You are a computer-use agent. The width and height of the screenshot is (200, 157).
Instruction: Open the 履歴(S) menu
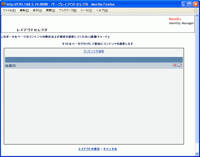(x=50, y=10)
